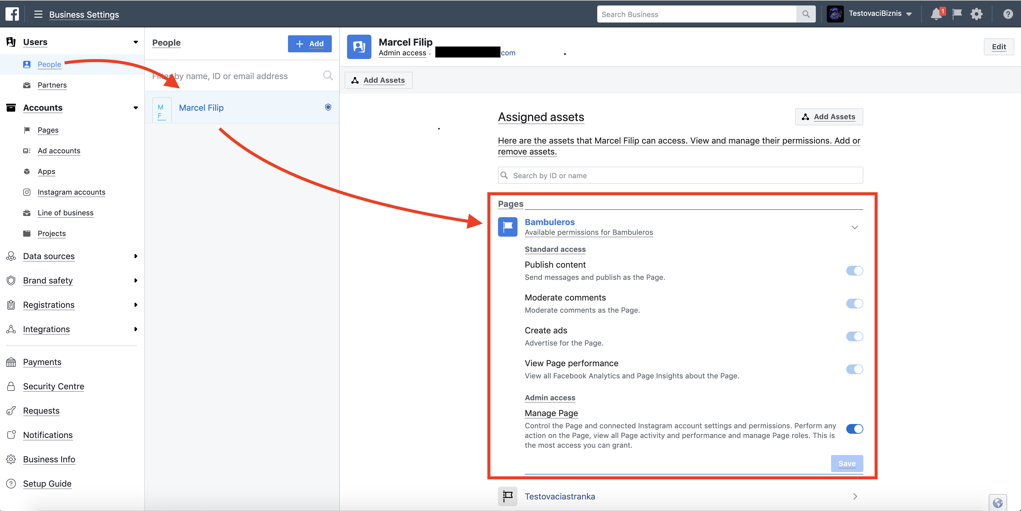The image size is (1021, 511).
Task: Click the Edit button for Marcel Filip
Action: [x=998, y=47]
